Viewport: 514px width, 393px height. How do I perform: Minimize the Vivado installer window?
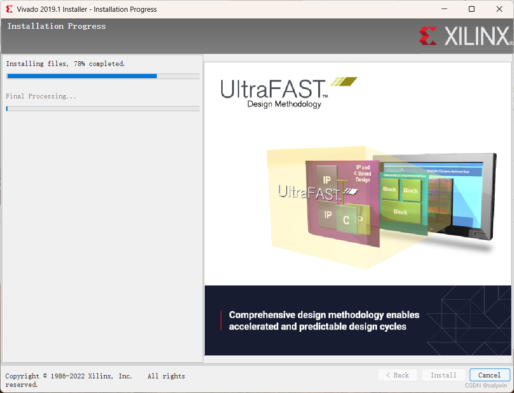(x=444, y=9)
